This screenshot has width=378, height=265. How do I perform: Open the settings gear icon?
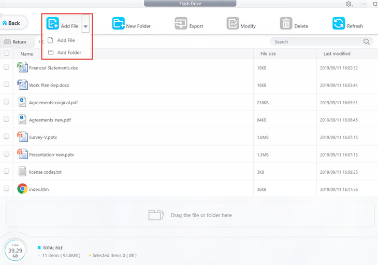coord(348,4)
